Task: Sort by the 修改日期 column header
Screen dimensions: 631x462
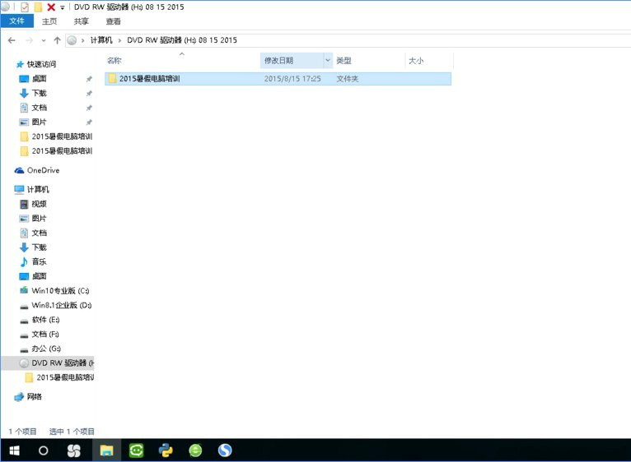Action: point(278,61)
